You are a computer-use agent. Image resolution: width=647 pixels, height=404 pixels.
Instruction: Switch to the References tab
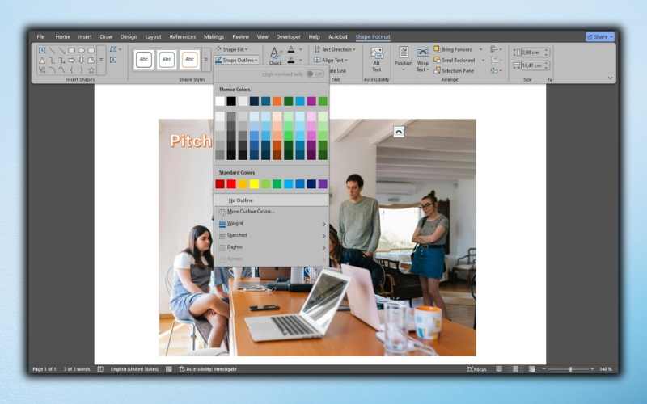183,36
